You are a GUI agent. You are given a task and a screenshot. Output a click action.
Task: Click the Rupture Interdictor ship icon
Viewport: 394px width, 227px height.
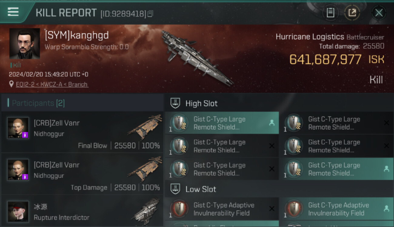147,211
